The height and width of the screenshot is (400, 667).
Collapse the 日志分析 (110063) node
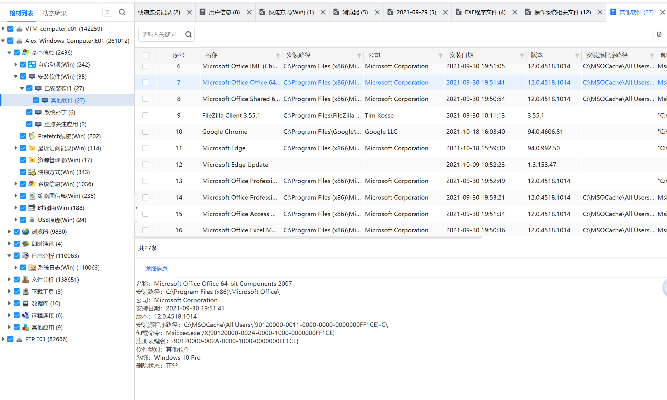[9, 256]
